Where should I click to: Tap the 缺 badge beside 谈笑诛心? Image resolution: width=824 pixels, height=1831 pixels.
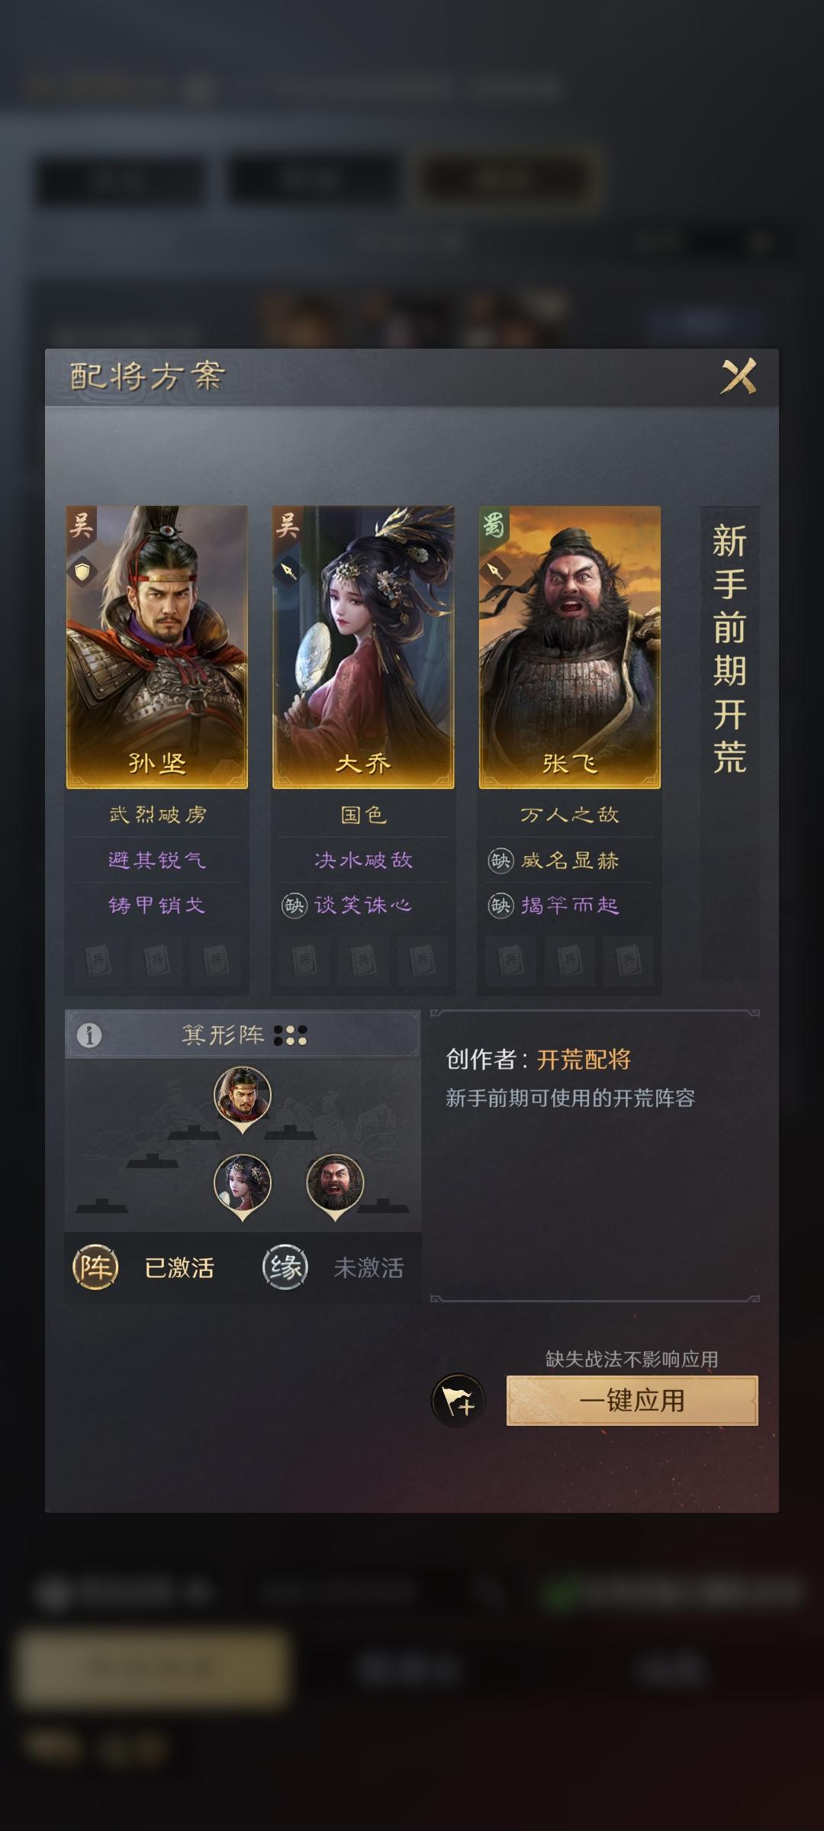pyautogui.click(x=295, y=906)
